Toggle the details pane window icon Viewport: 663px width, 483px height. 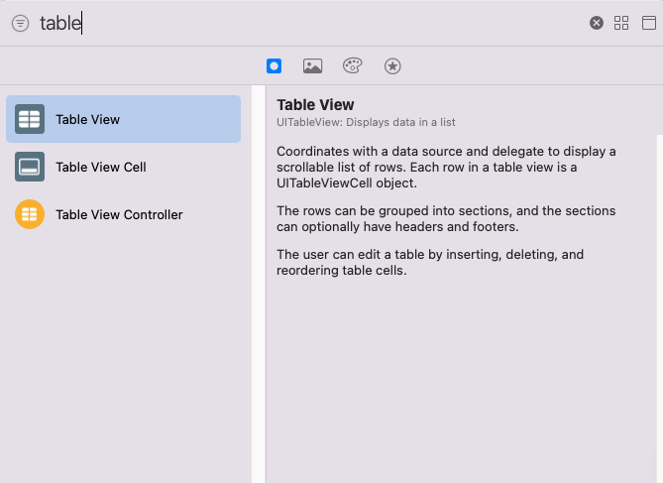pos(648,23)
